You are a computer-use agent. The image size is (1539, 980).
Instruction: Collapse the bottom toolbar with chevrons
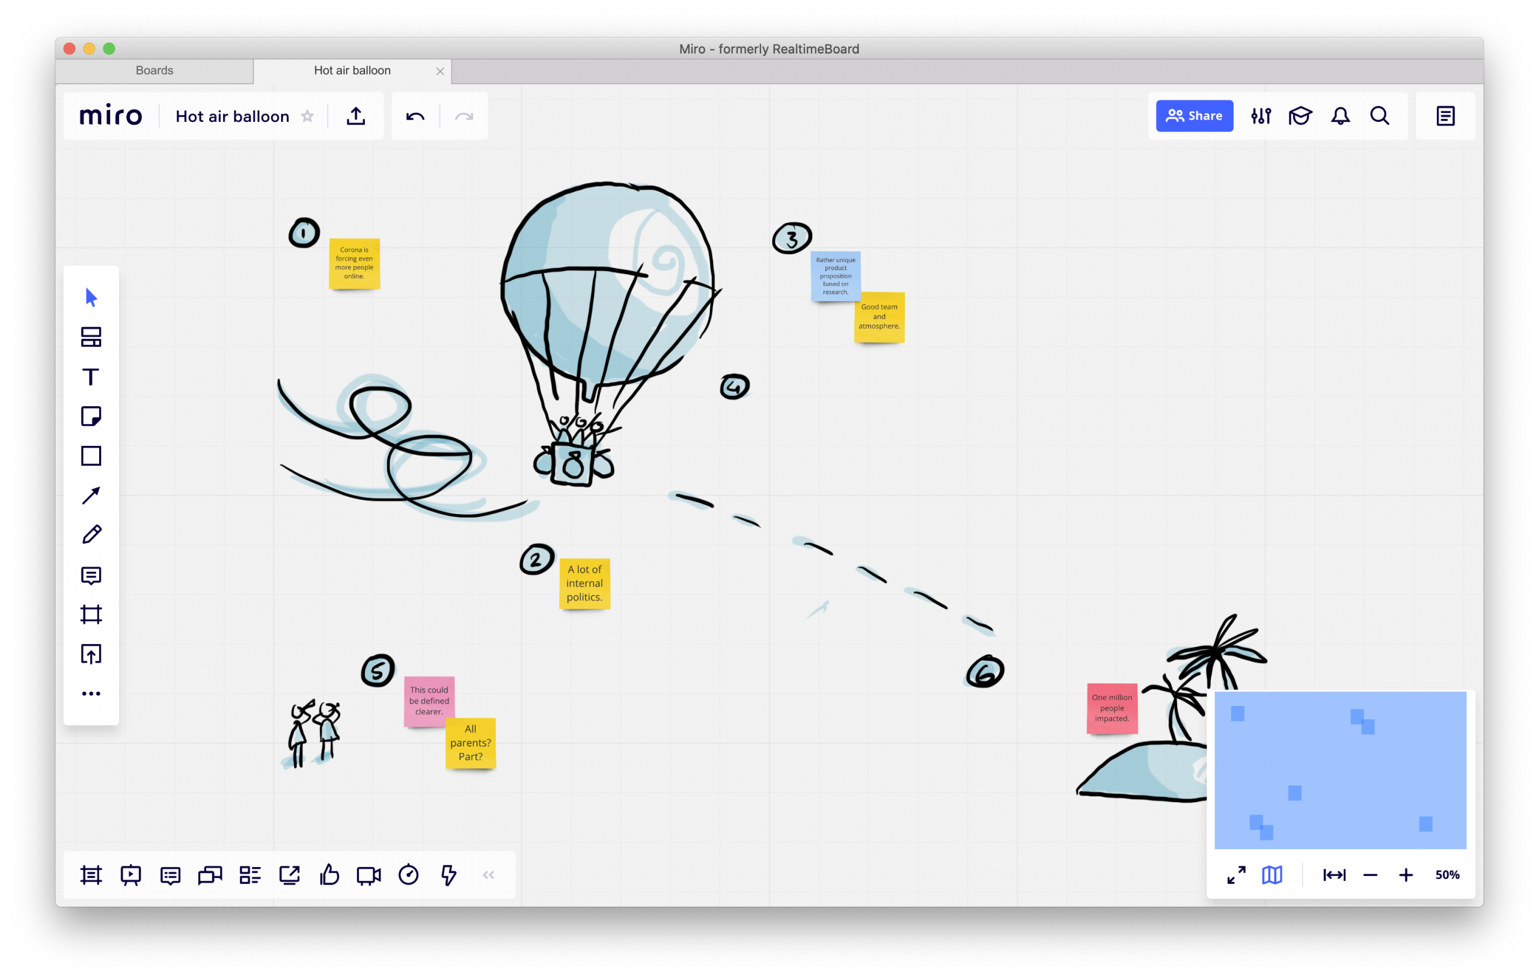488,875
